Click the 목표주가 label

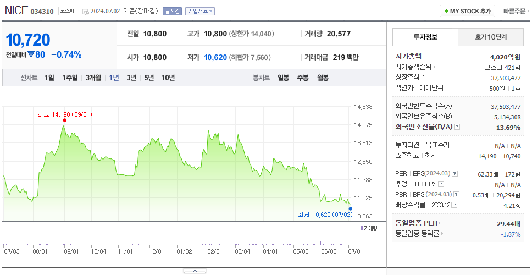pos(437,145)
